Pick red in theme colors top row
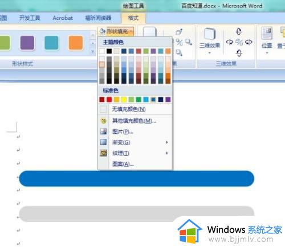285x247 pixels. click(139, 51)
